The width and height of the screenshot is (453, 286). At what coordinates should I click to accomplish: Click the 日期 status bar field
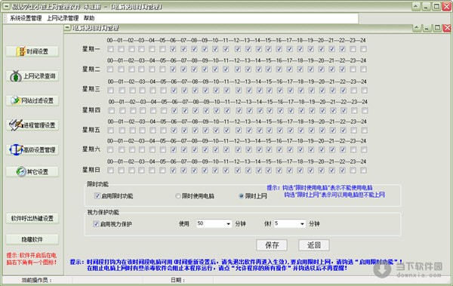click(x=177, y=280)
